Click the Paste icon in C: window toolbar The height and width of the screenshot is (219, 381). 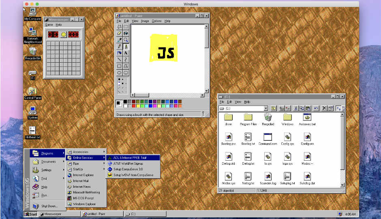[308, 108]
